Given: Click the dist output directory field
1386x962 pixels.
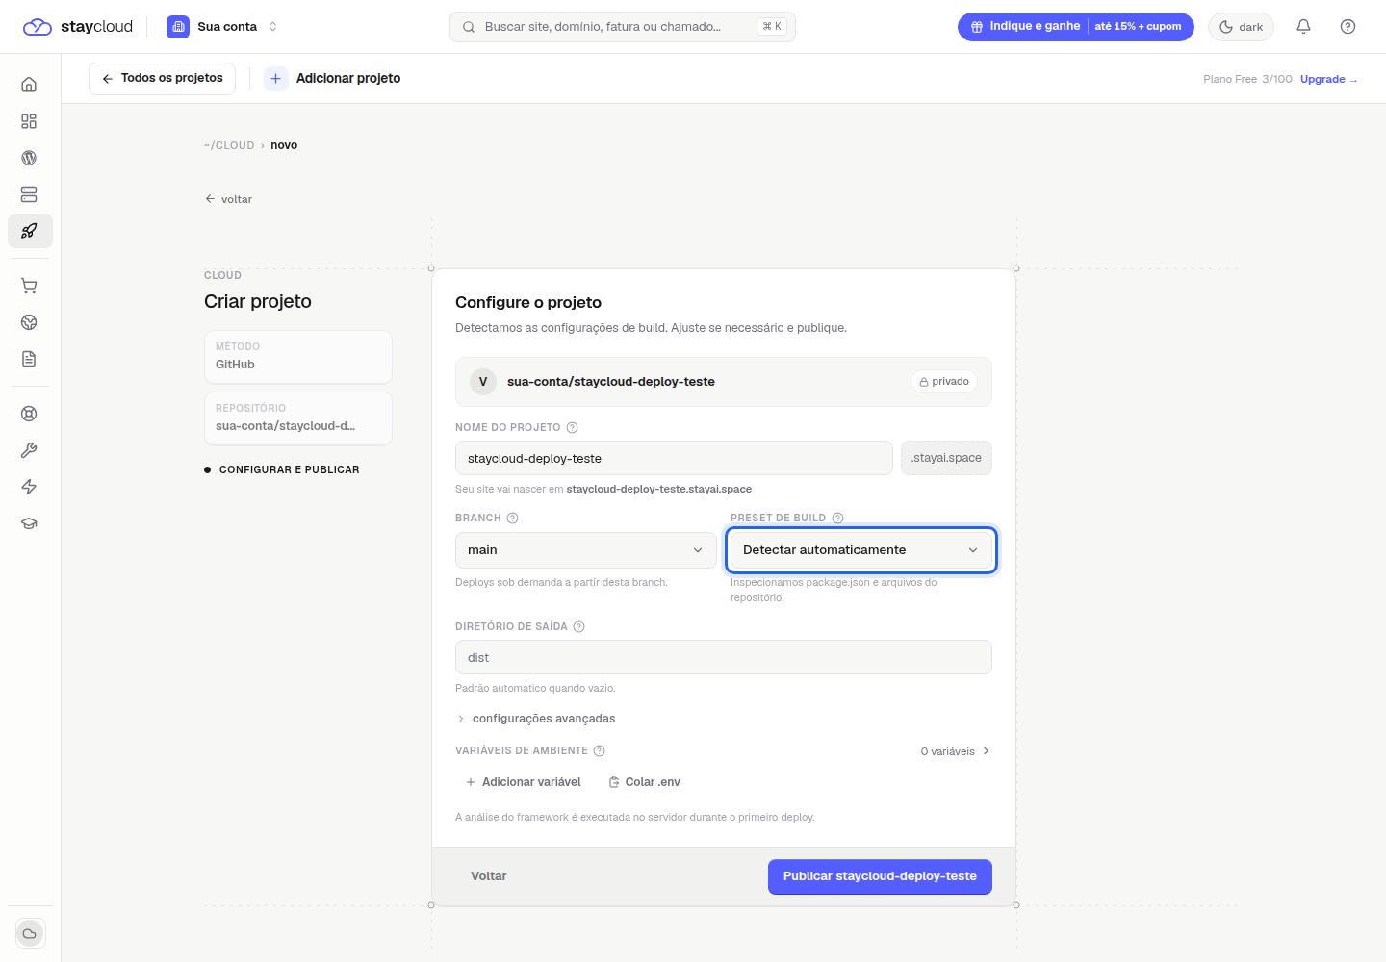Looking at the screenshot, I should click(x=724, y=657).
